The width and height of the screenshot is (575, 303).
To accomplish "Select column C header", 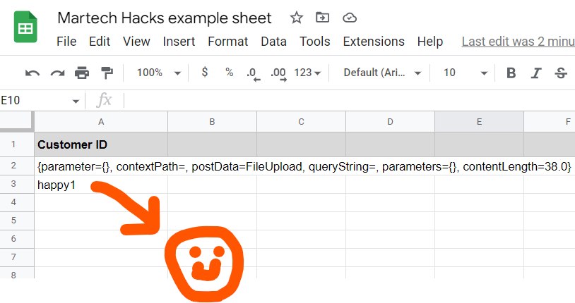I will pos(301,122).
